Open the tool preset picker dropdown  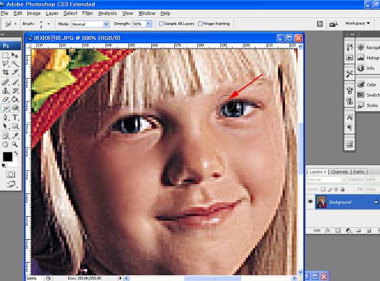pyautogui.click(x=16, y=24)
